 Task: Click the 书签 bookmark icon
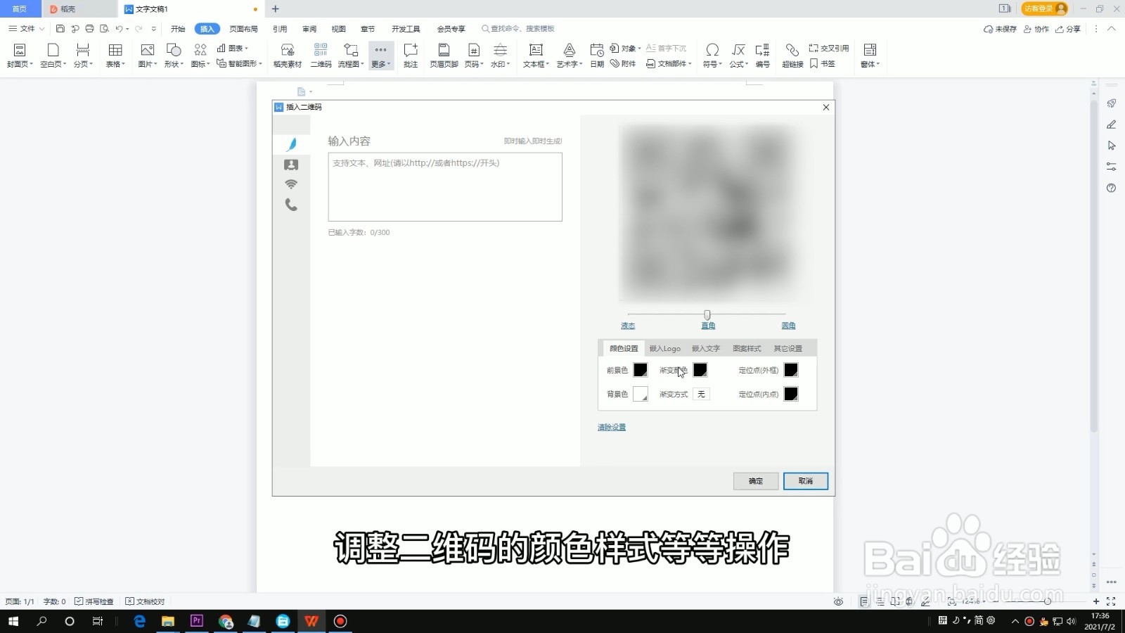823,63
